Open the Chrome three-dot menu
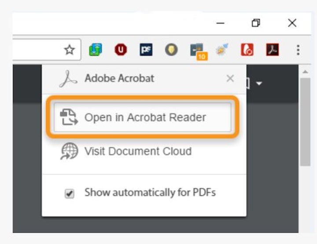This screenshot has height=244, width=317. point(298,50)
